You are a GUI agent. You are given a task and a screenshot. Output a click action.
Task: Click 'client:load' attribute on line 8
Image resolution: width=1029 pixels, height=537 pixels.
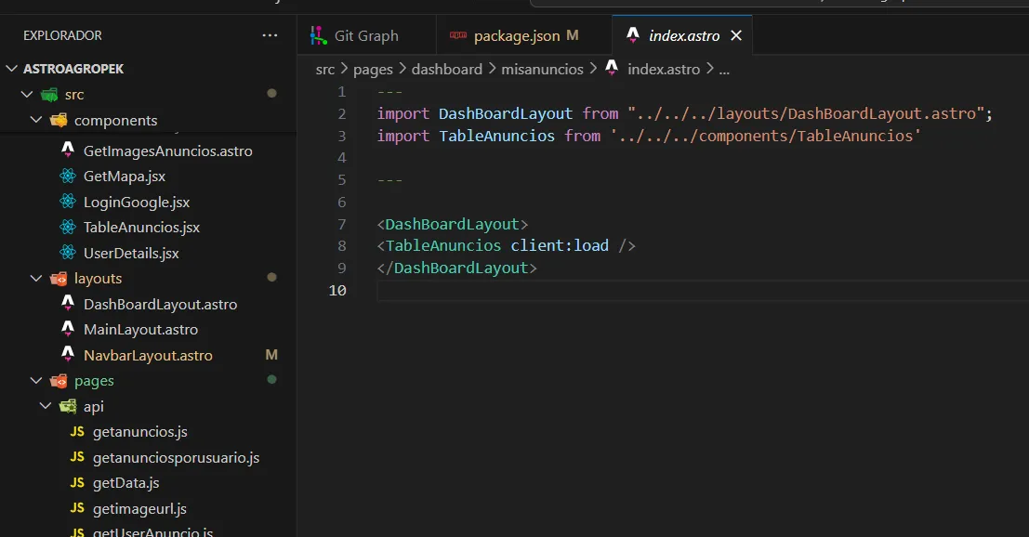(x=560, y=246)
